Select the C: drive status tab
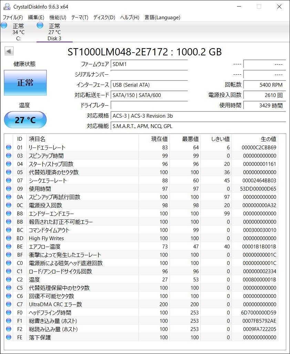Screen dimensions: 290x354 [x=18, y=32]
